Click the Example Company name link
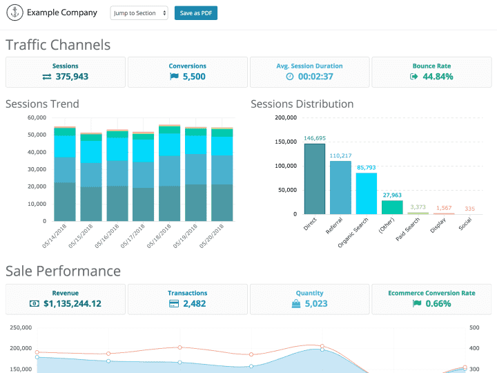The image size is (497, 373). pos(62,13)
